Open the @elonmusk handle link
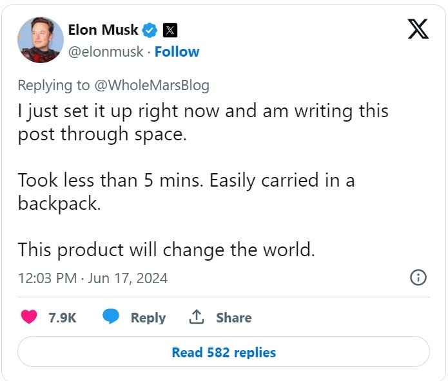 106,51
